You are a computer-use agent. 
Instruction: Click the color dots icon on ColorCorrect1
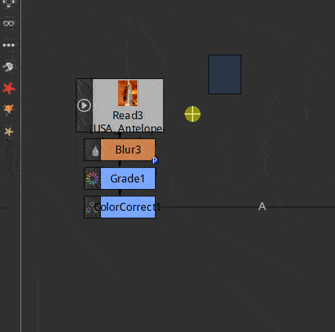click(x=92, y=207)
